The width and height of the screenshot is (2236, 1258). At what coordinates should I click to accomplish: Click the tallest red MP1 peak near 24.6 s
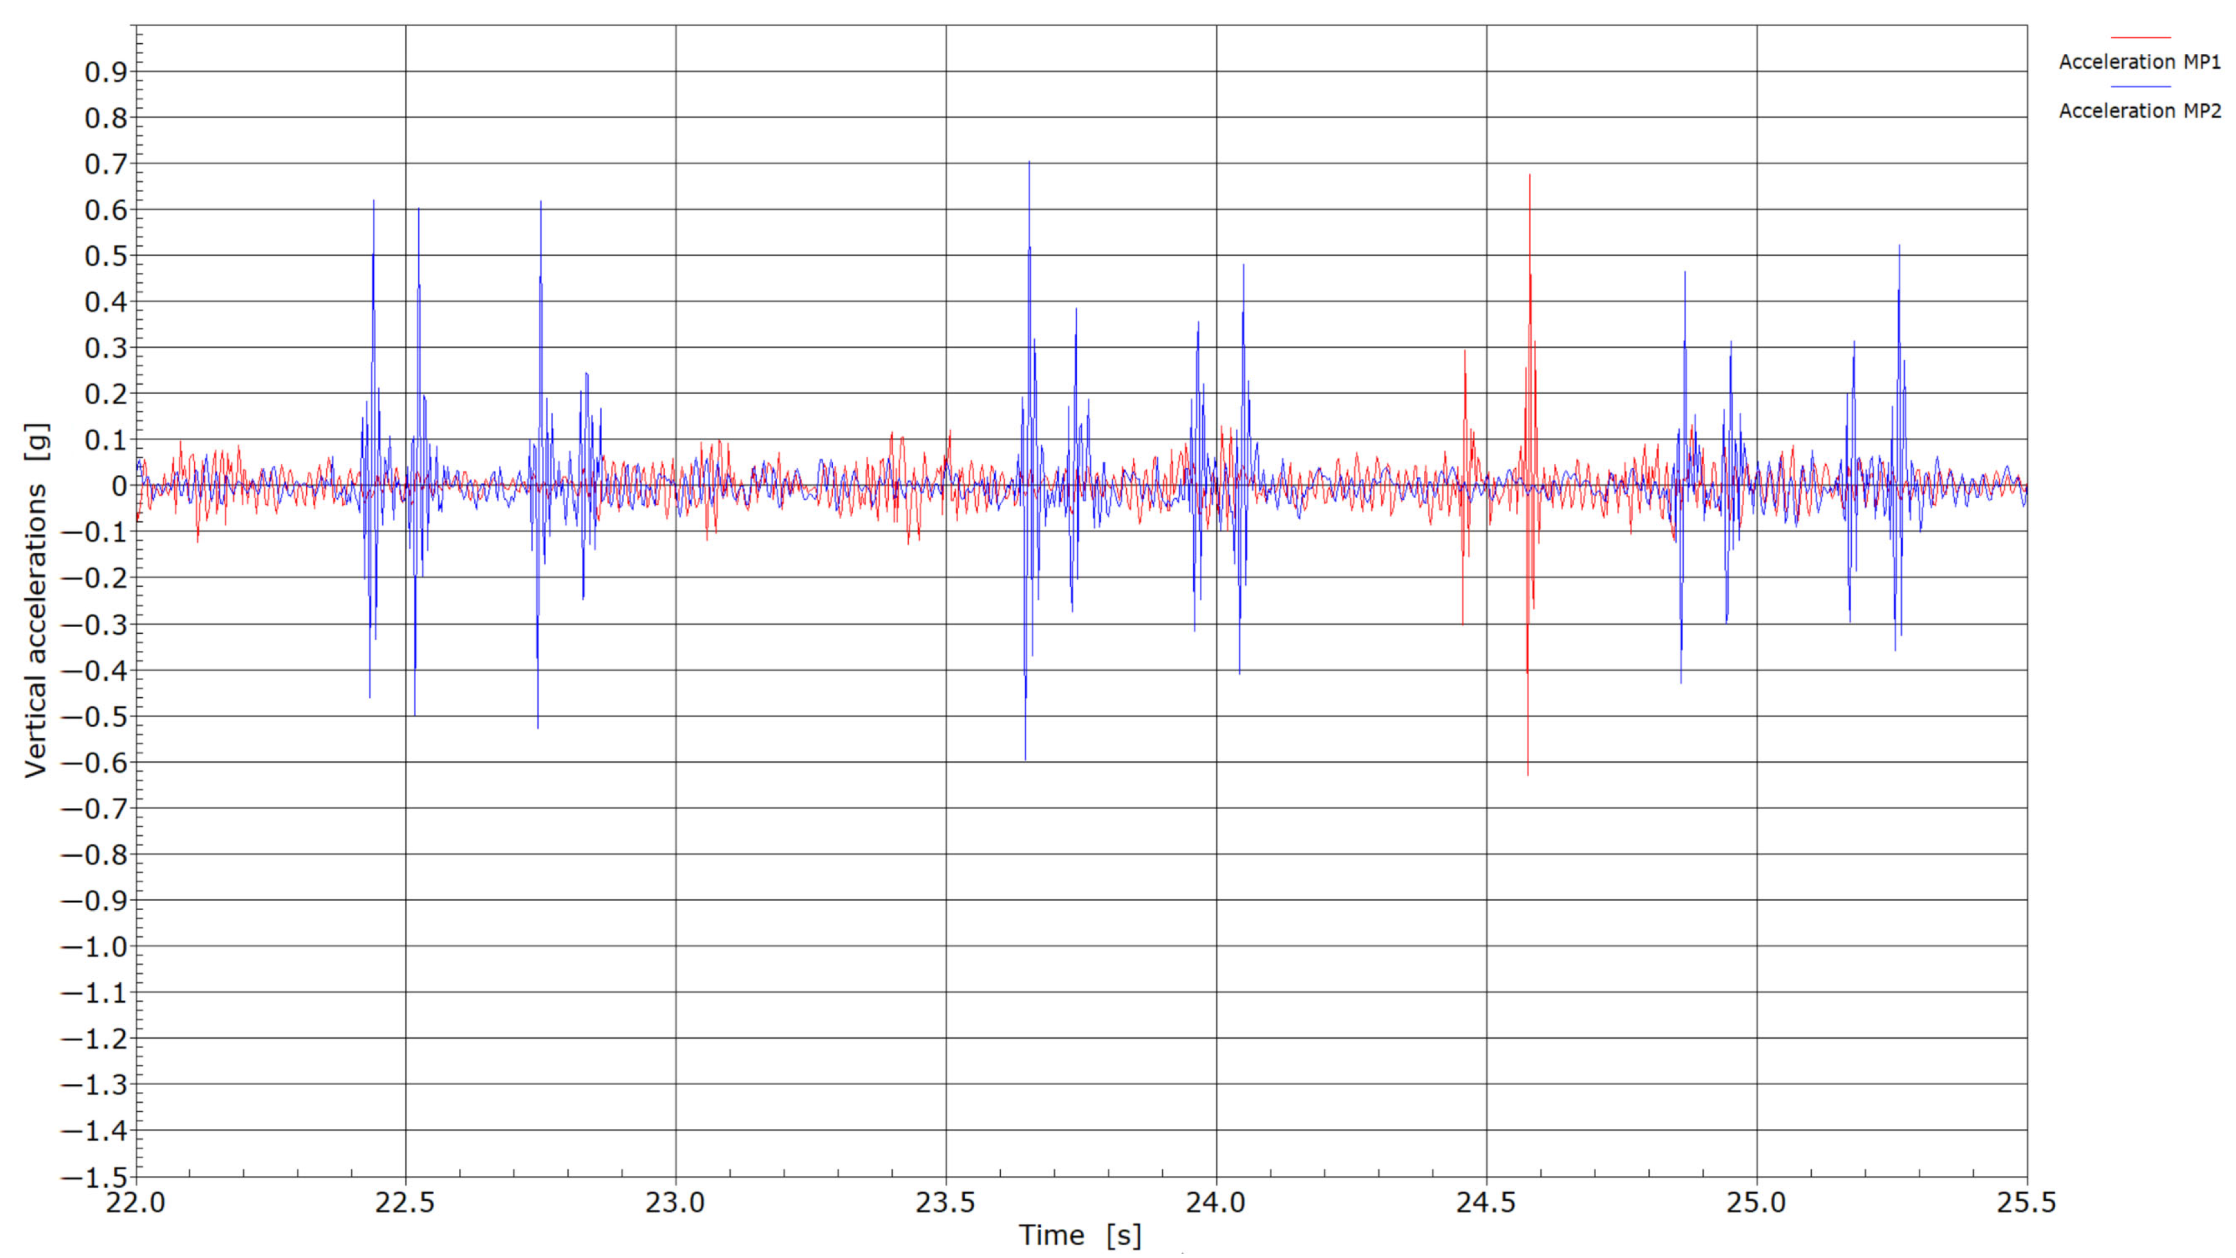click(x=1529, y=176)
